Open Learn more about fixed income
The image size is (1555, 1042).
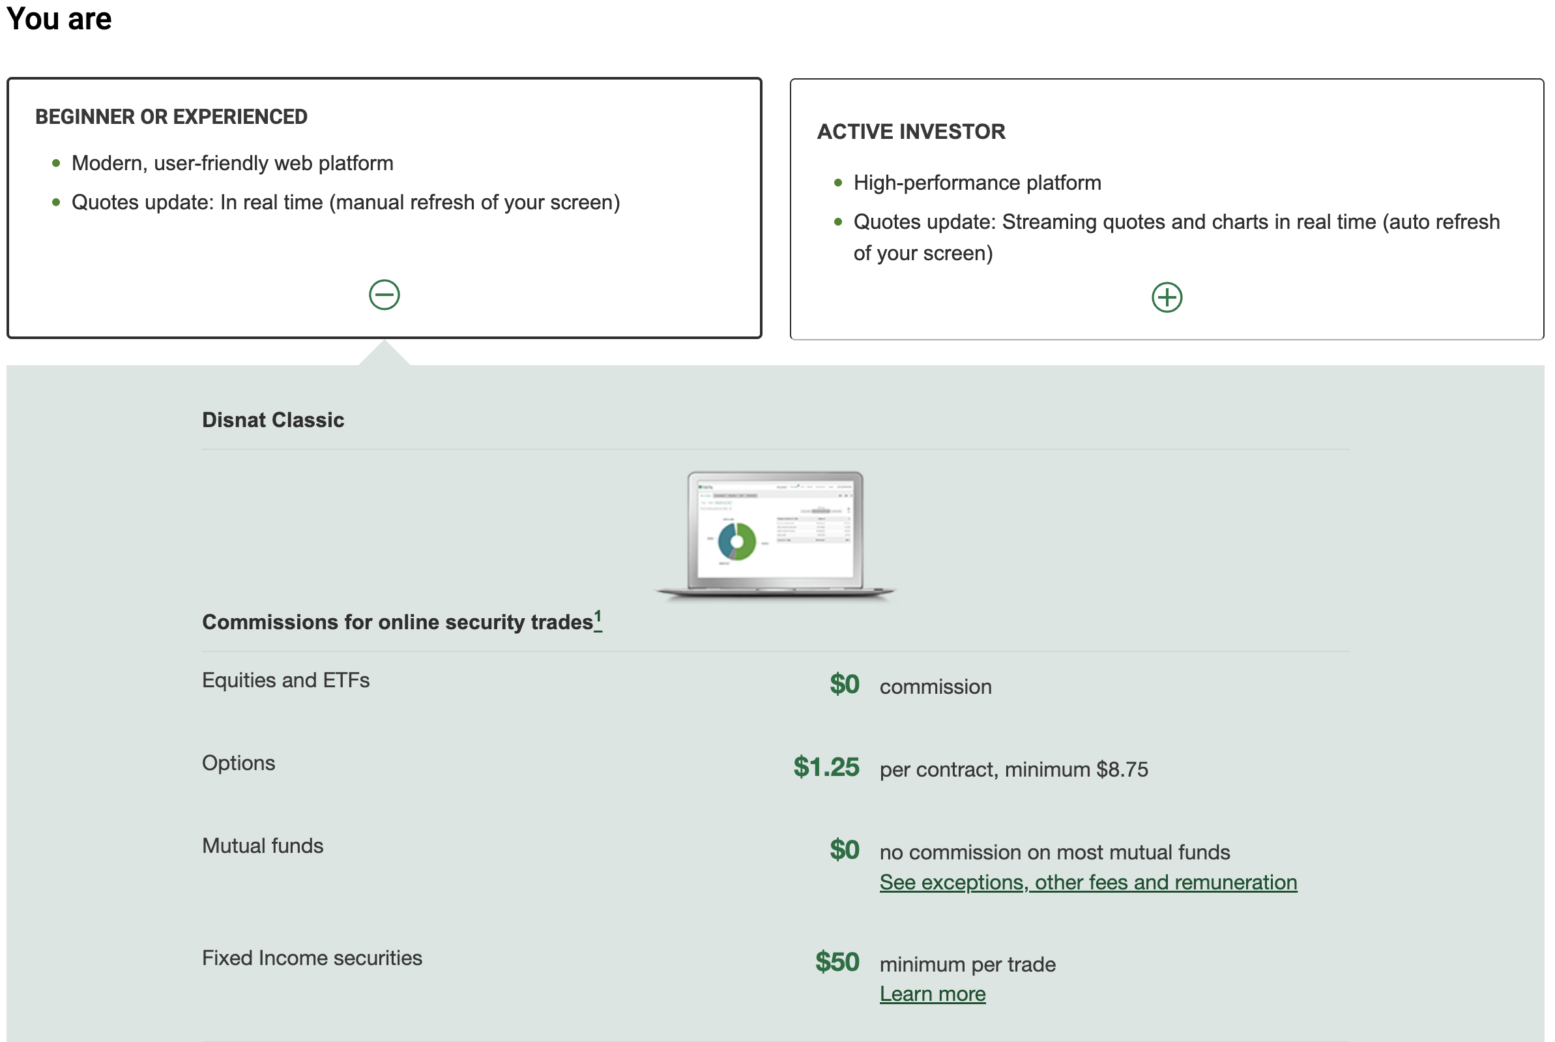[933, 994]
